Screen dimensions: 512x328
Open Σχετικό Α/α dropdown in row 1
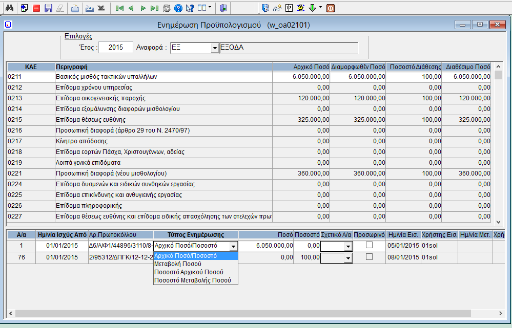348,247
